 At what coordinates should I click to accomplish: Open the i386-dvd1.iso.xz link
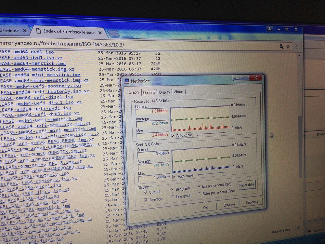33,202
